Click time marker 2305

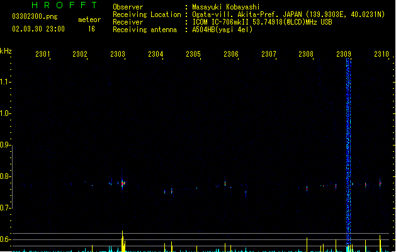coord(193,54)
